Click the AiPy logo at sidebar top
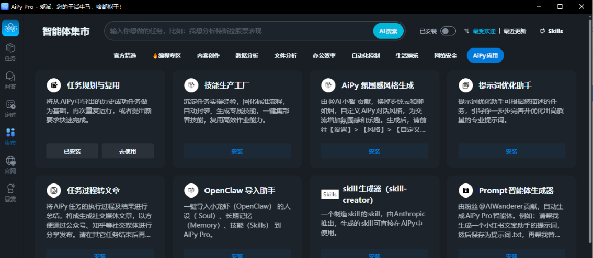 [x=10, y=28]
